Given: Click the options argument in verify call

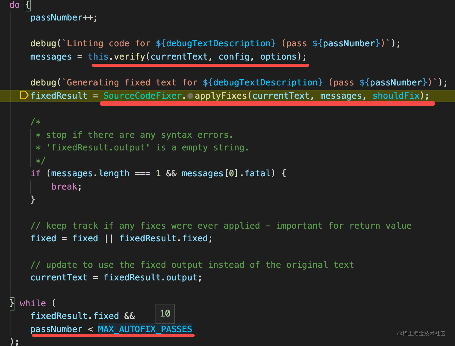Looking at the screenshot, I should [278, 57].
